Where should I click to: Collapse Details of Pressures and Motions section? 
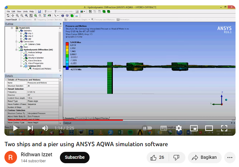[6, 80]
